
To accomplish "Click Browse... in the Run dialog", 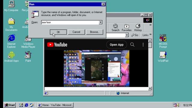I will point(95,32).
